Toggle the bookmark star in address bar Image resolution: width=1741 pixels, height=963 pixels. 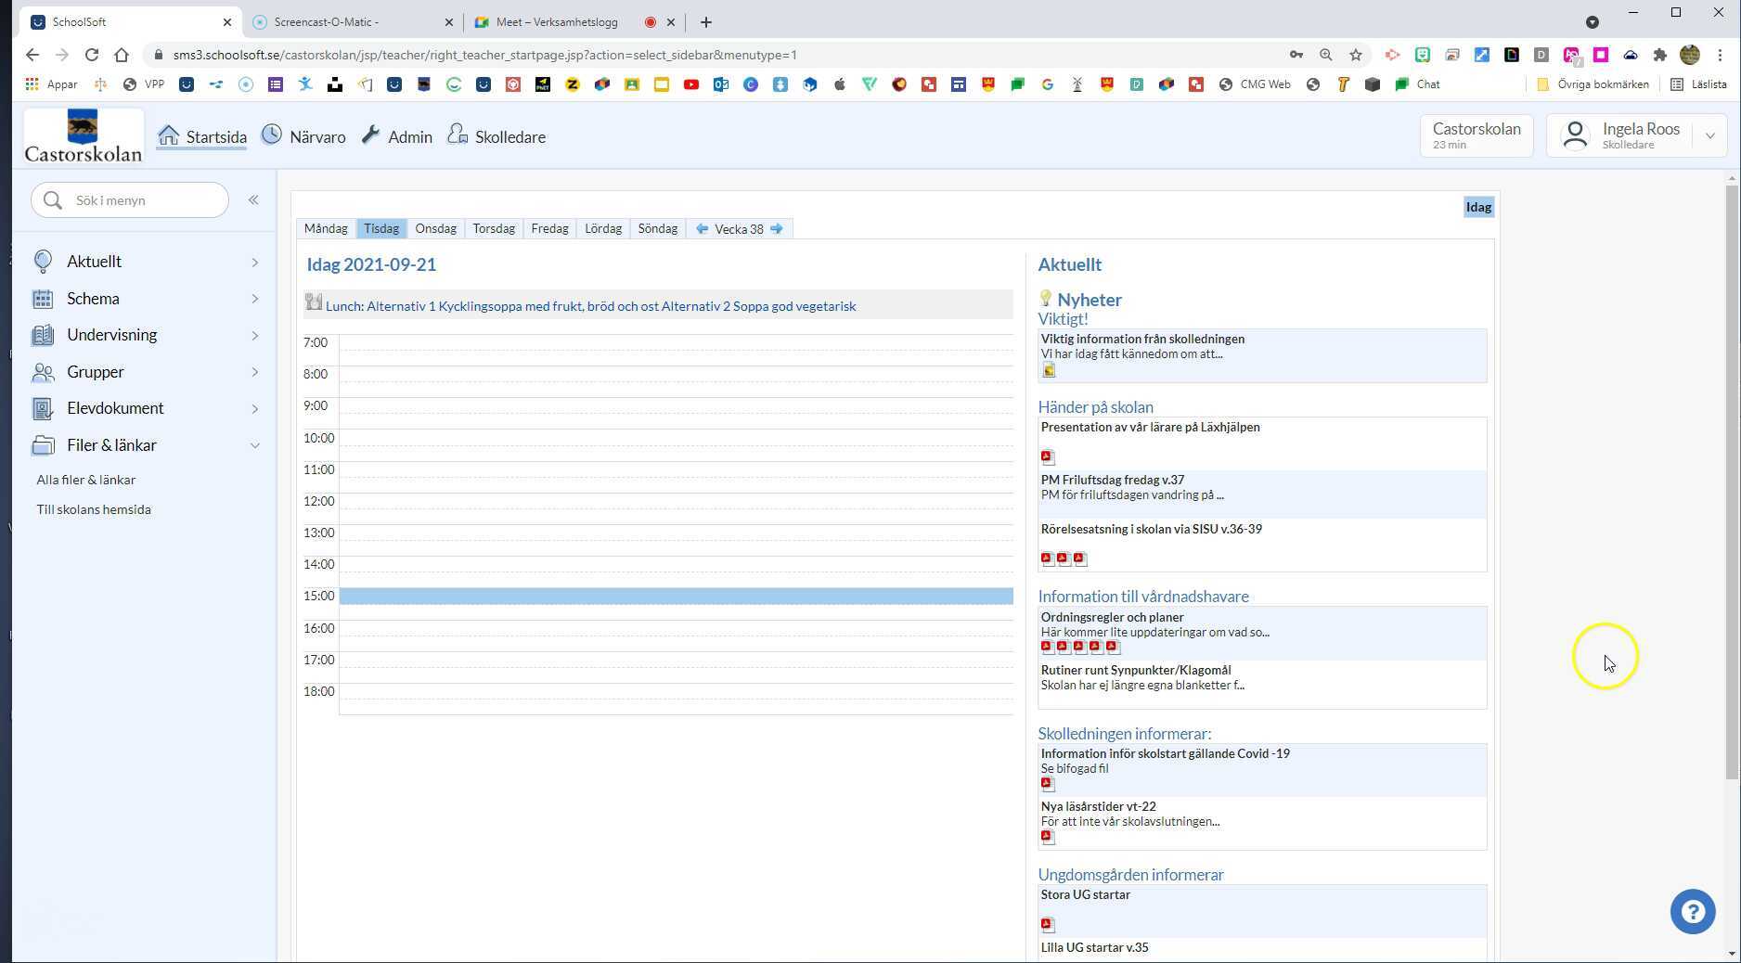point(1356,55)
